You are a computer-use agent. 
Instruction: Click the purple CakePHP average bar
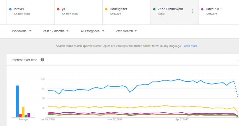coord(29,115)
